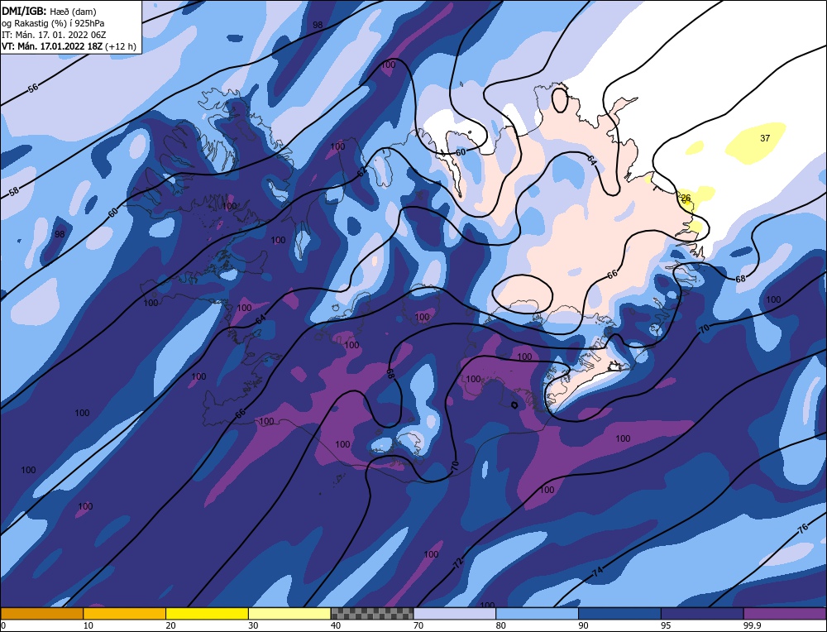Click the dark navy 95–99.9 legend swatch

click(x=702, y=613)
